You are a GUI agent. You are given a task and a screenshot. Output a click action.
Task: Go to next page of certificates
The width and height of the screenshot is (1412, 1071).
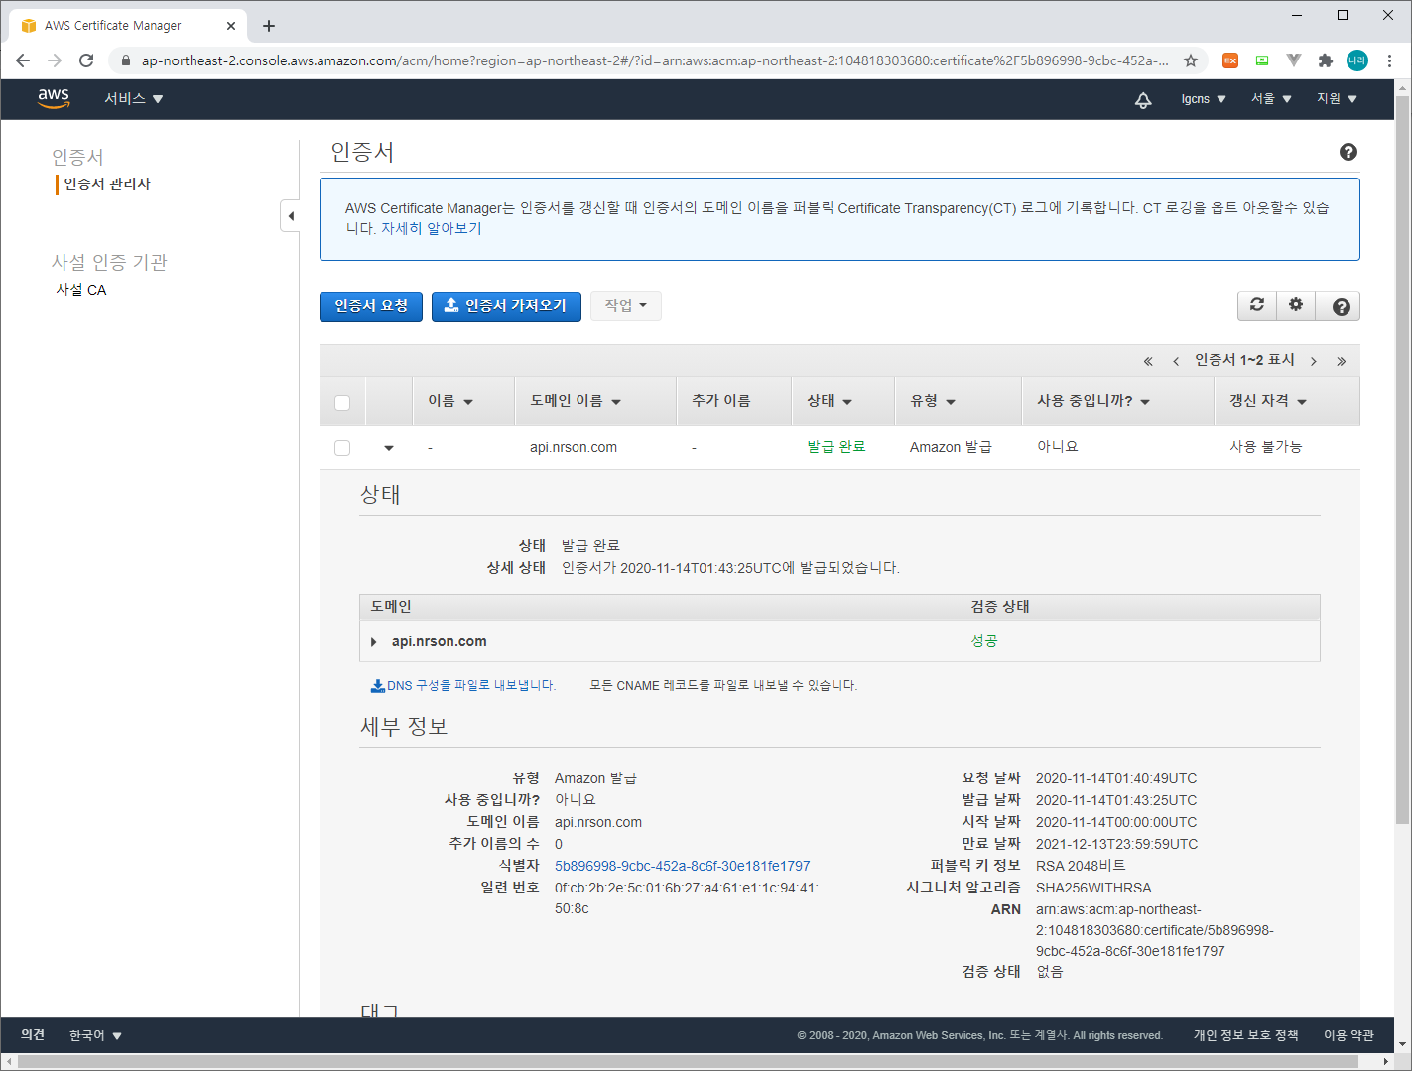pos(1313,361)
